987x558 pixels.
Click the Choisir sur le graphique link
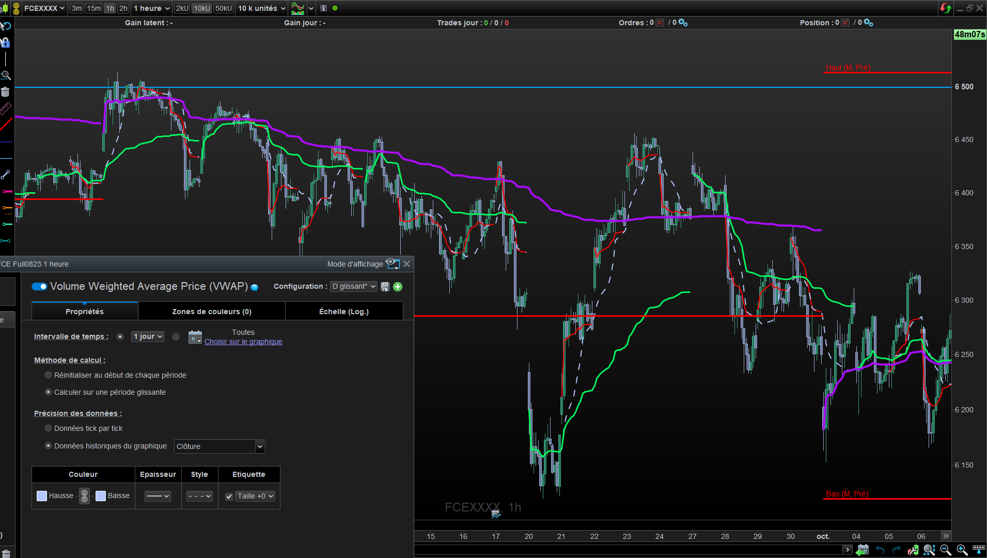click(x=243, y=342)
